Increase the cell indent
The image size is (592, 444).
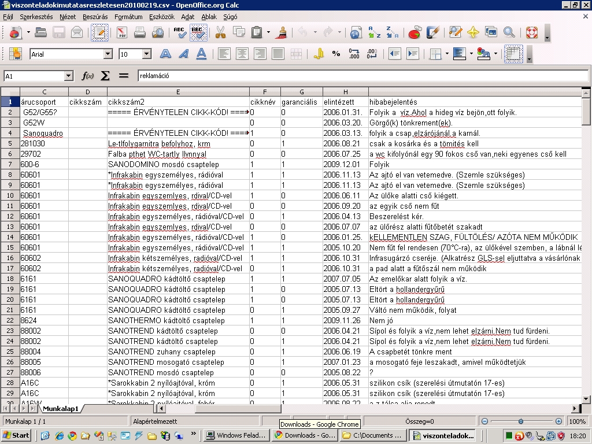pos(413,54)
